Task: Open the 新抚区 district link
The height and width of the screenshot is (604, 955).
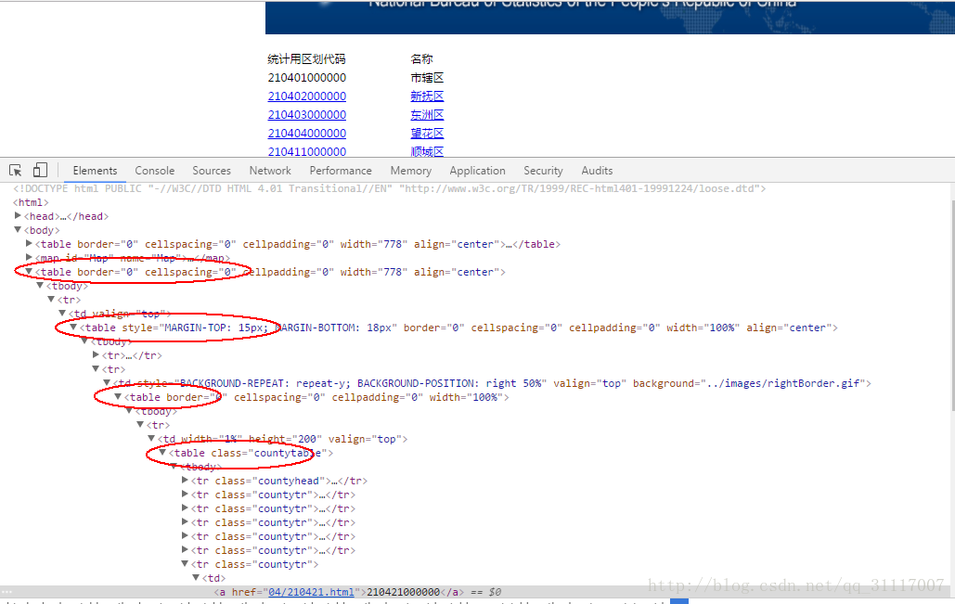Action: coord(427,96)
